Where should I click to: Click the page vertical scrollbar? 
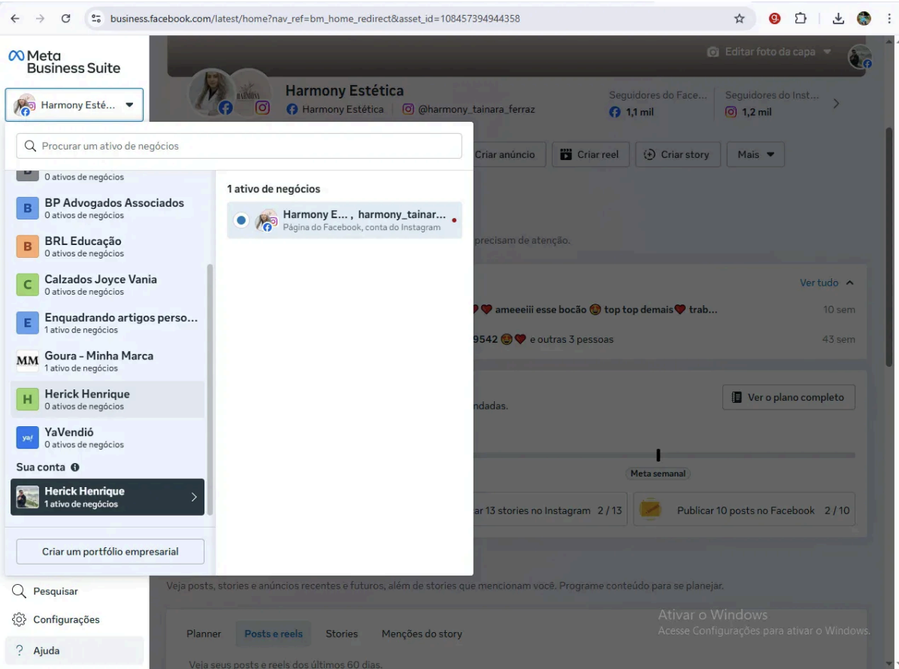click(x=889, y=247)
